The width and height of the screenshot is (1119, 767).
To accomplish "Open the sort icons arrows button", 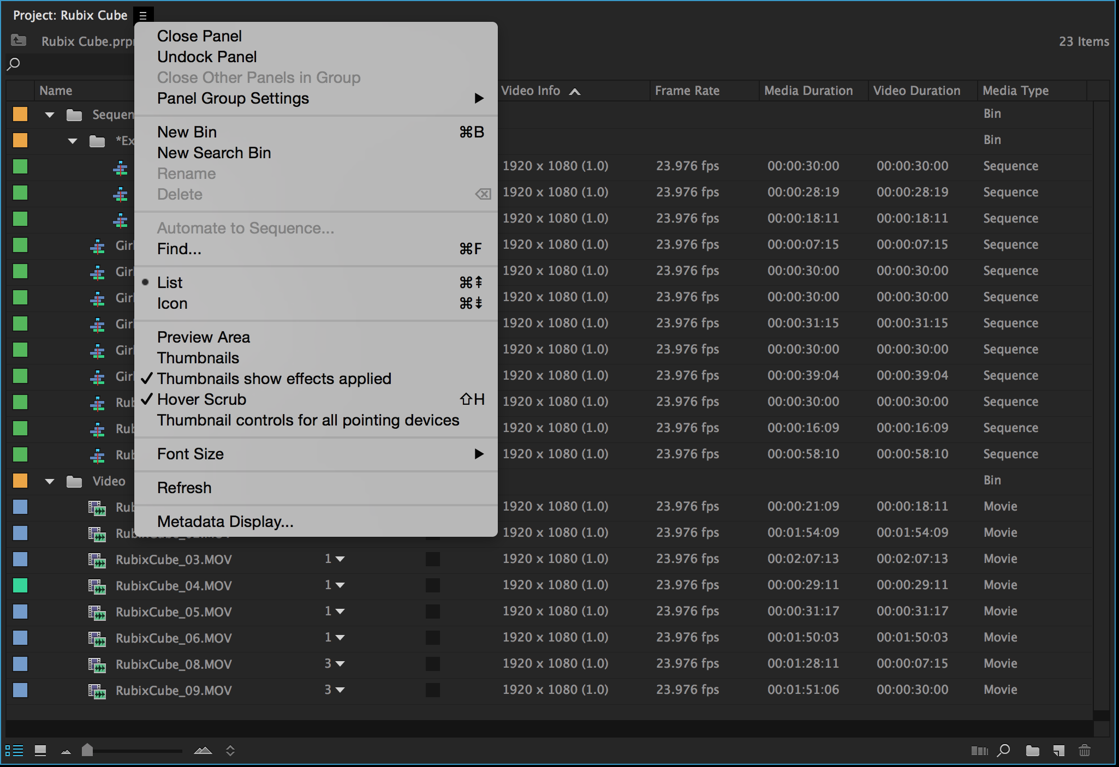I will (x=230, y=751).
